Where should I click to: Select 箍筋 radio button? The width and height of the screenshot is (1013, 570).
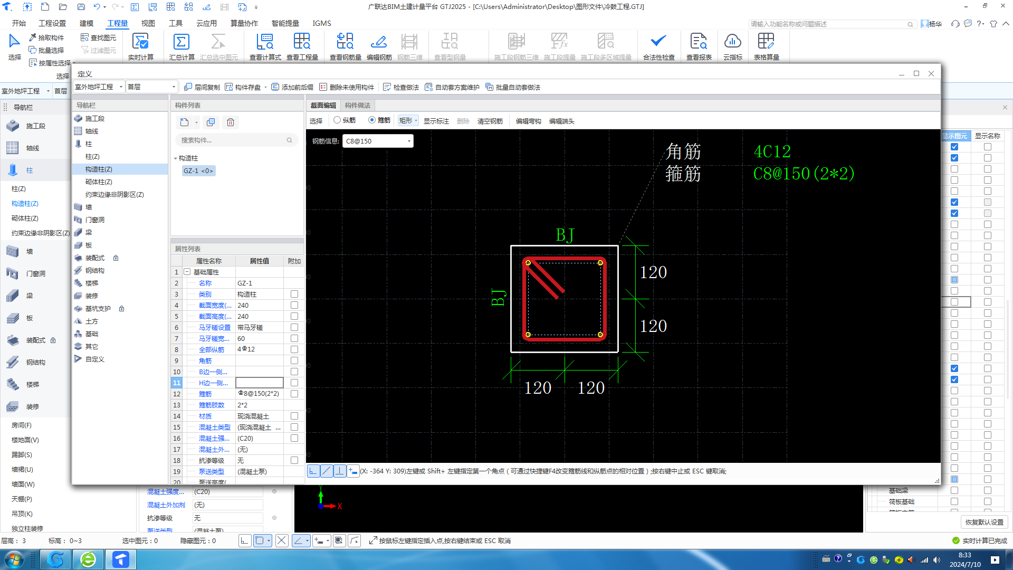(x=372, y=120)
